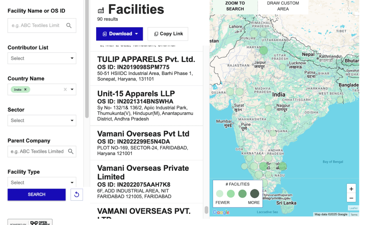Switch to Zoom to Search map mode
The height and width of the screenshot is (225, 367).
point(235,6)
